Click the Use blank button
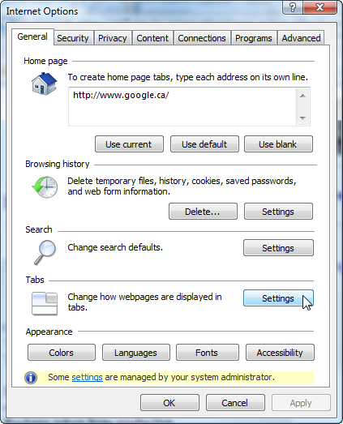The image size is (343, 424). point(278,144)
